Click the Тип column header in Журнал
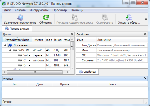This screenshot has height=106, width=150. click(x=15, y=84)
